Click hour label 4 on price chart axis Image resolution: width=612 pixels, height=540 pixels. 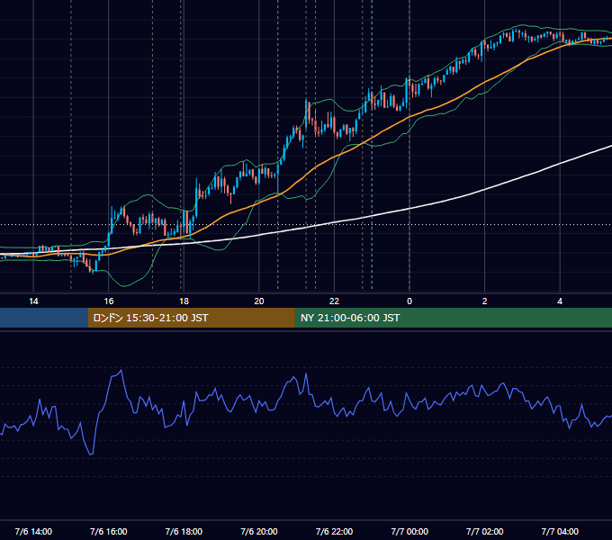(x=560, y=301)
